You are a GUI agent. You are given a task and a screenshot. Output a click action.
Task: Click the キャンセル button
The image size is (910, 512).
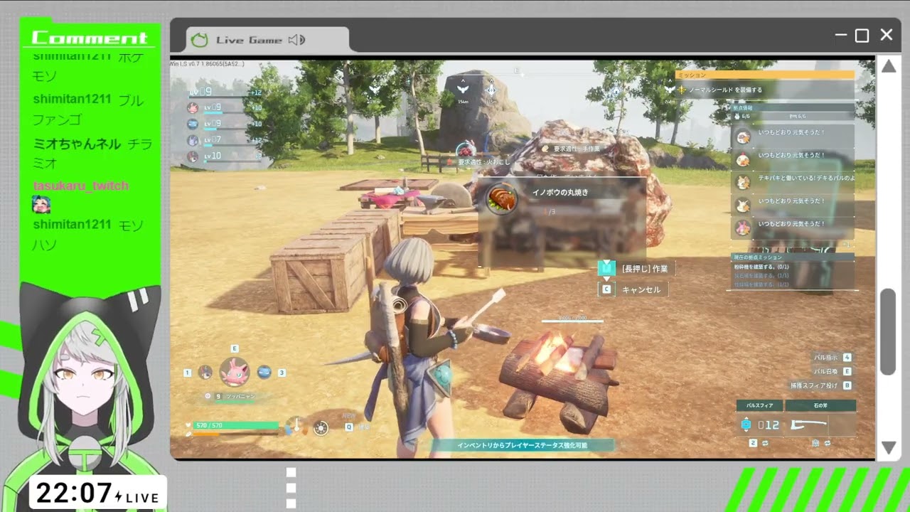(641, 289)
